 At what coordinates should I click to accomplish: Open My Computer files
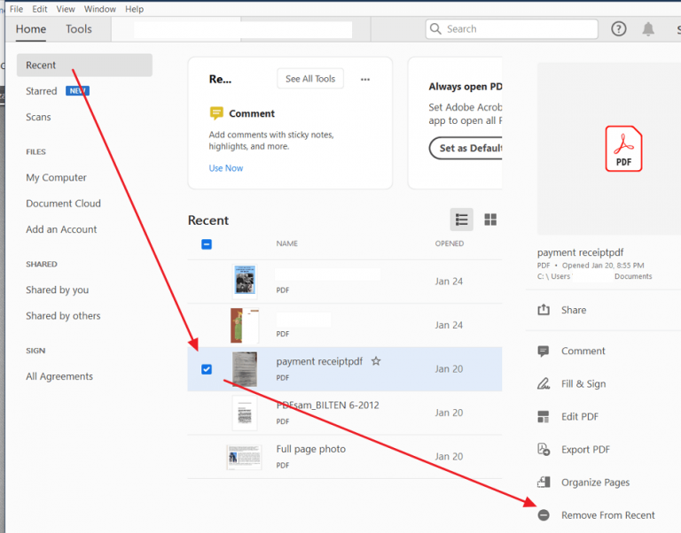(56, 177)
